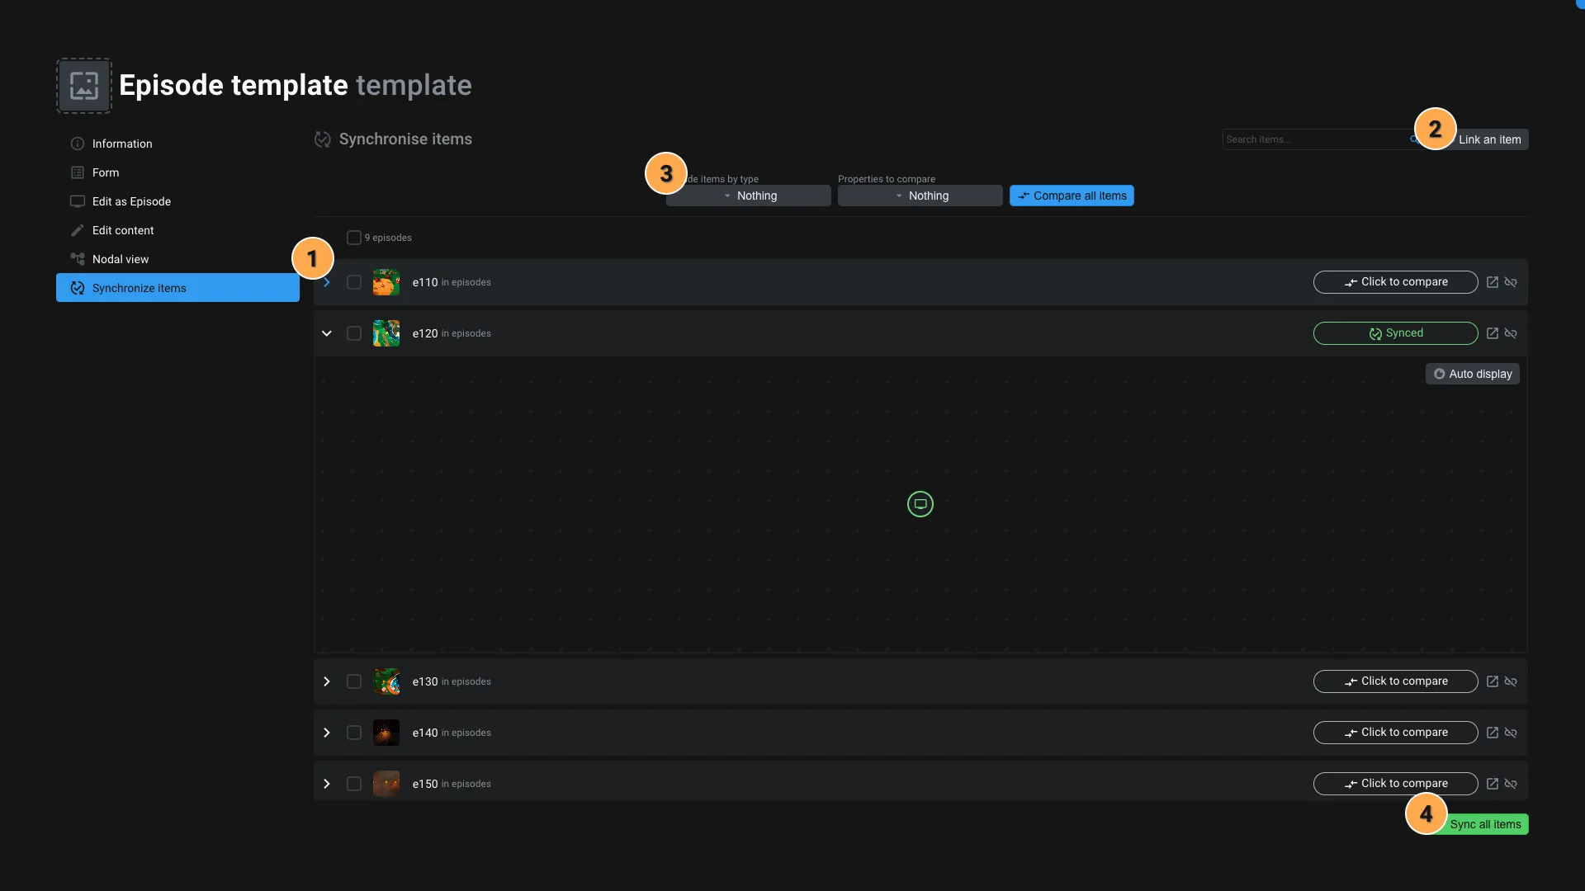This screenshot has width=1585, height=891.
Task: Open external link icon for e140
Action: [x=1493, y=733]
